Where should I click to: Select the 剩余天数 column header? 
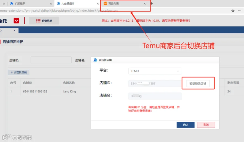point(233,83)
